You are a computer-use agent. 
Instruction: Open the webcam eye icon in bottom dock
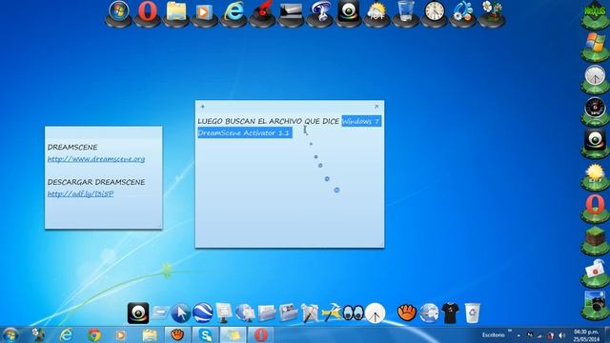(x=138, y=313)
